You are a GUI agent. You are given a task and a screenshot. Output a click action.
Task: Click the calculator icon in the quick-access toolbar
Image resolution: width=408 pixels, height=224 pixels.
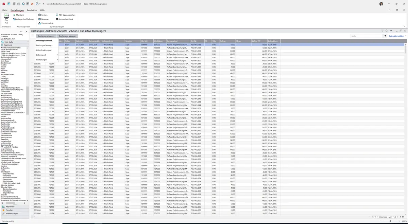[14, 3]
